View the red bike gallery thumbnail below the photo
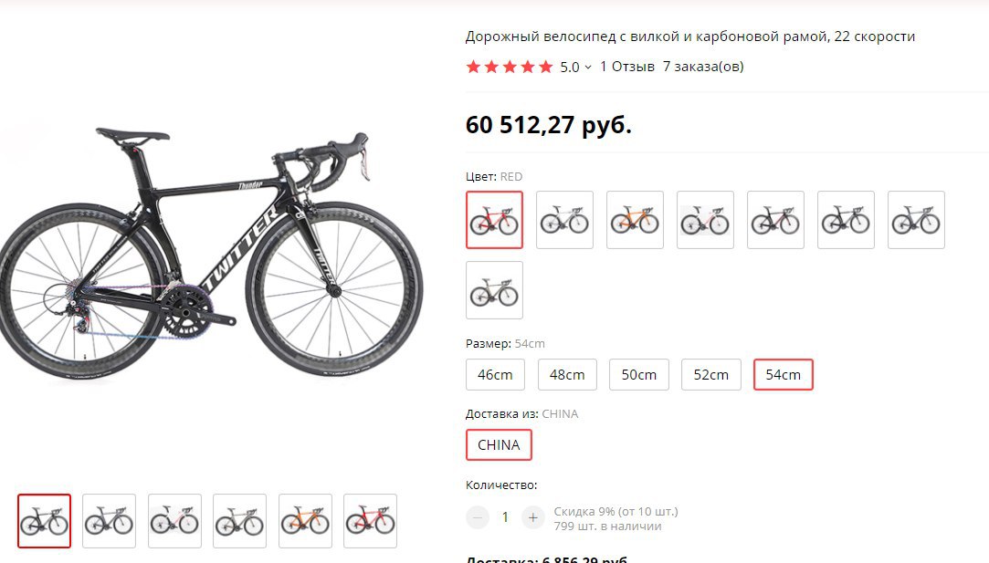The width and height of the screenshot is (989, 563). [370, 521]
